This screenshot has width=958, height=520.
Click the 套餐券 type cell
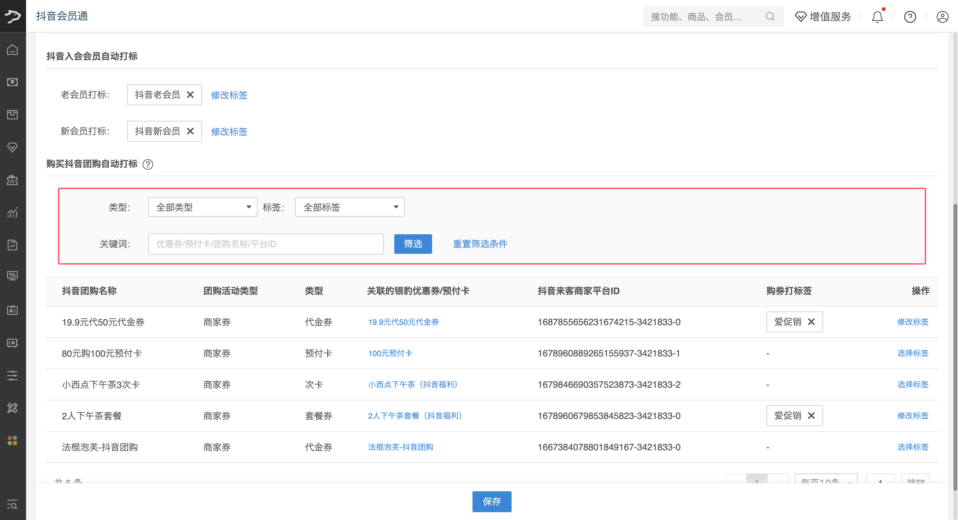318,415
